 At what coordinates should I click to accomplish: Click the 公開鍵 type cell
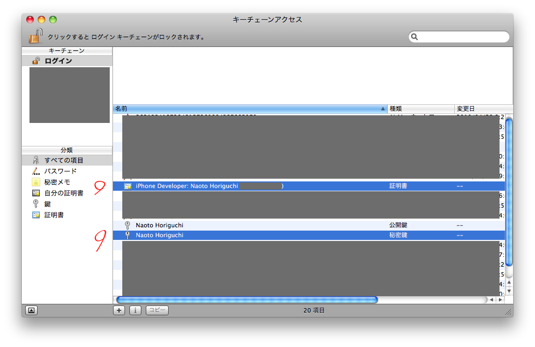(398, 225)
